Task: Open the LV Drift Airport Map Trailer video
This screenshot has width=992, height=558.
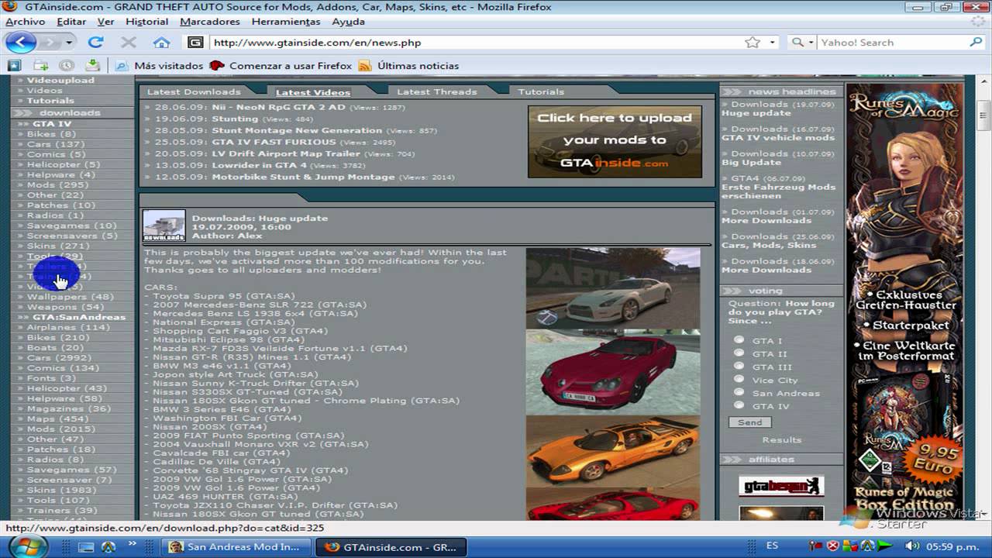Action: pos(286,153)
